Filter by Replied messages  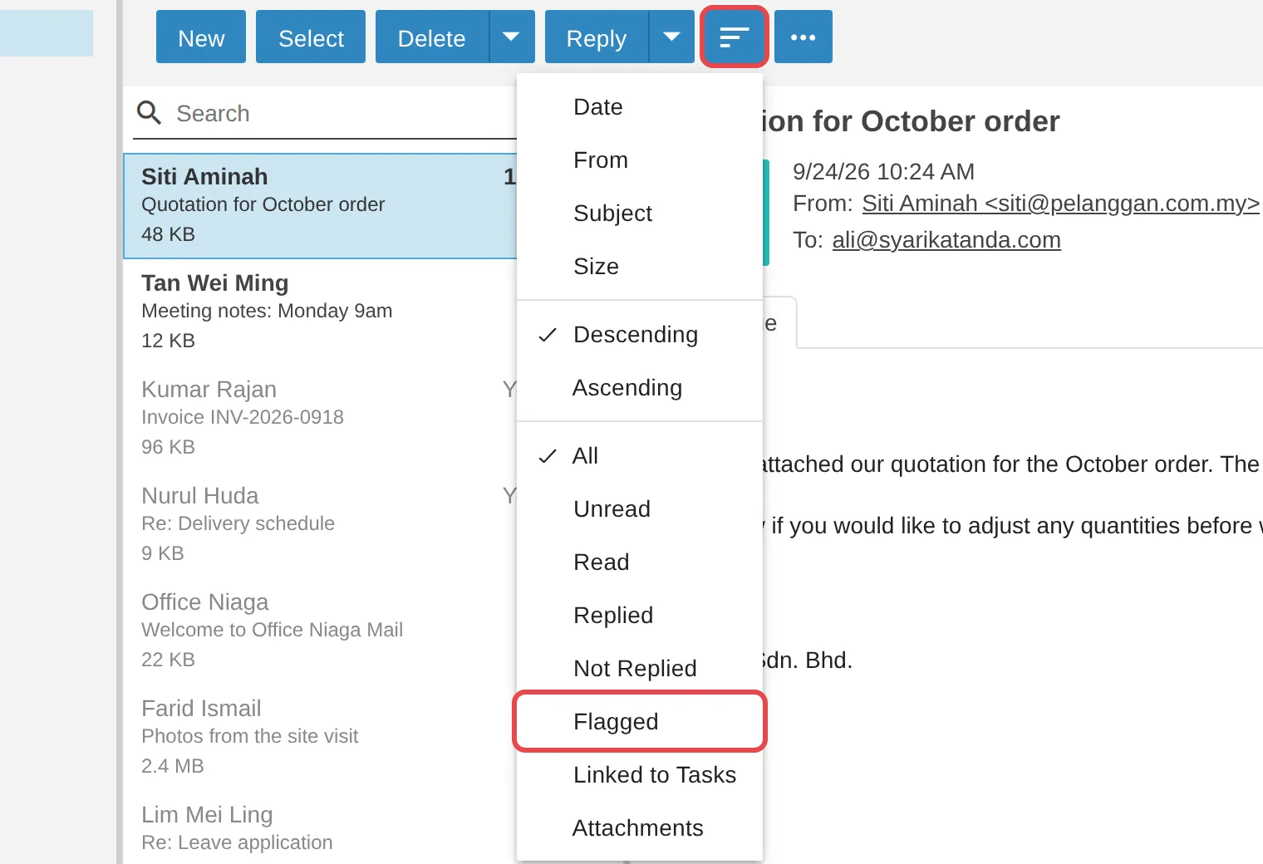pos(640,615)
